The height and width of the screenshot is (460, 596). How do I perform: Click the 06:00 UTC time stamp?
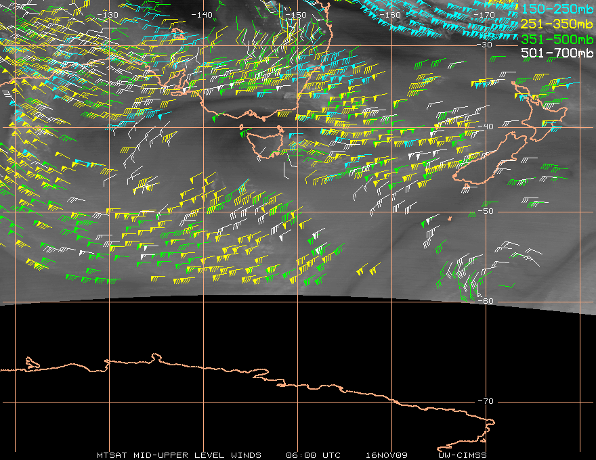point(313,455)
